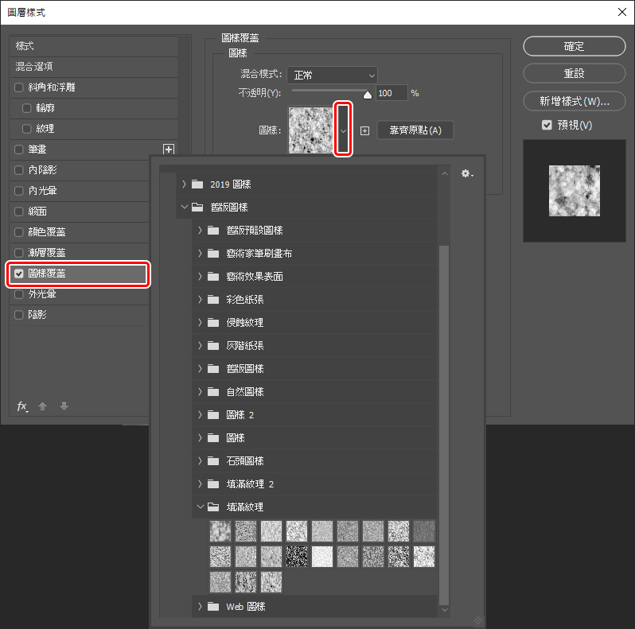The height and width of the screenshot is (629, 635).
Task: Click the 確定 button
Action: [x=574, y=47]
